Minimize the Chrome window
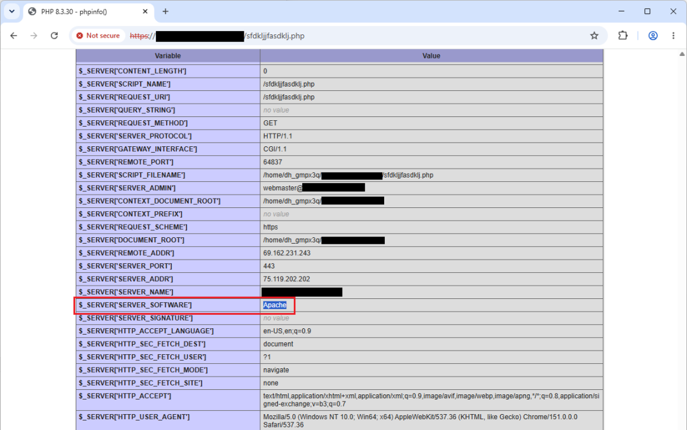This screenshot has width=687, height=430. [621, 11]
